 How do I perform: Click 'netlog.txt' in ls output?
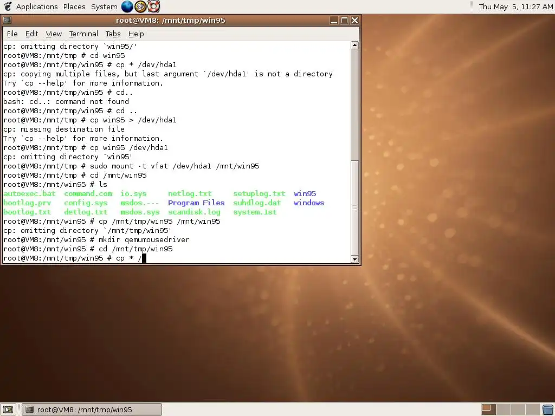point(190,194)
